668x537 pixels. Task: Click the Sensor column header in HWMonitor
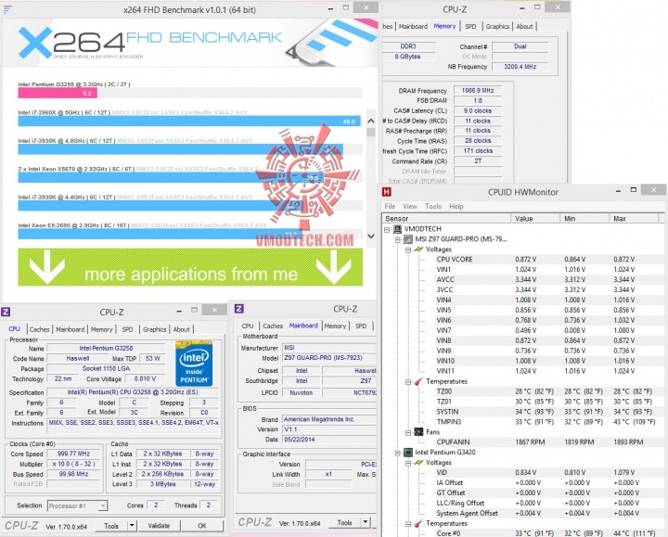coord(446,219)
